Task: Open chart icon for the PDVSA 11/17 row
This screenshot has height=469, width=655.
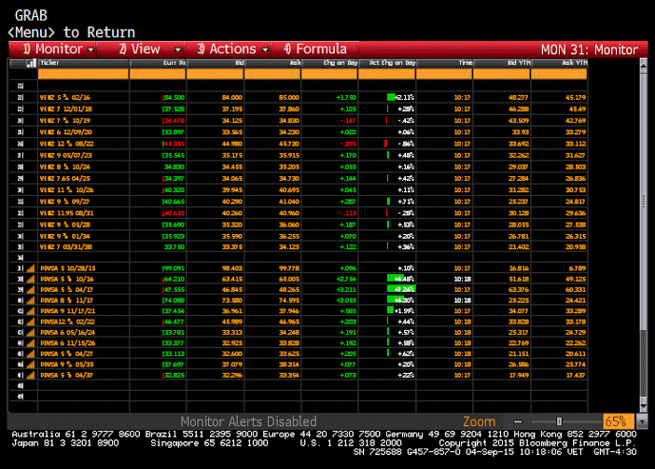Action: point(31,300)
